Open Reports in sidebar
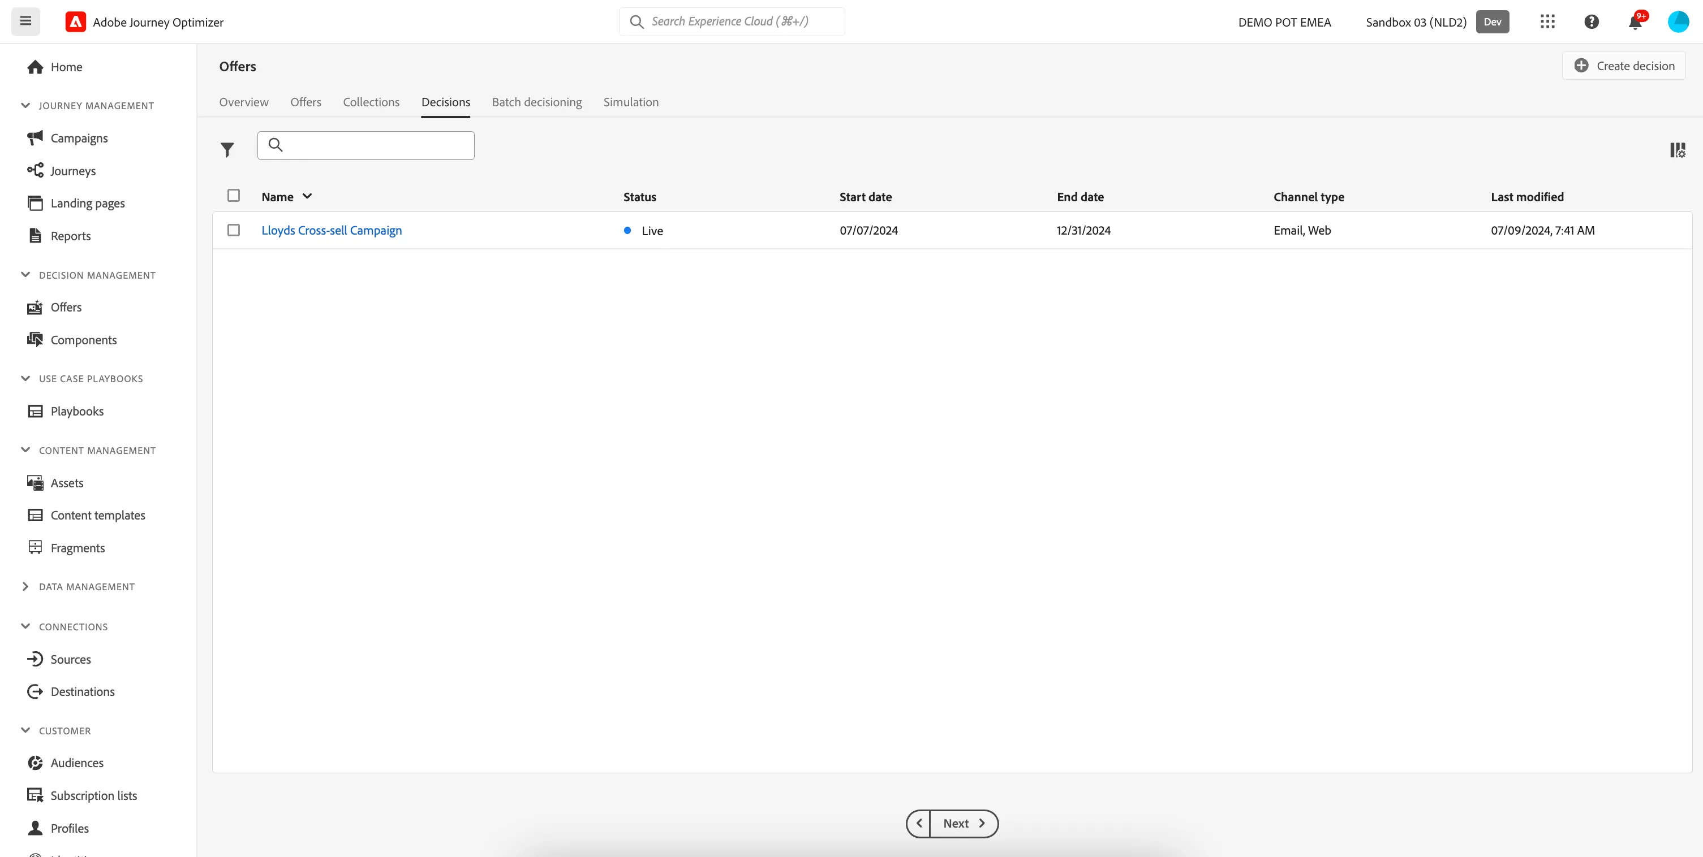This screenshot has width=1703, height=857. (x=70, y=236)
